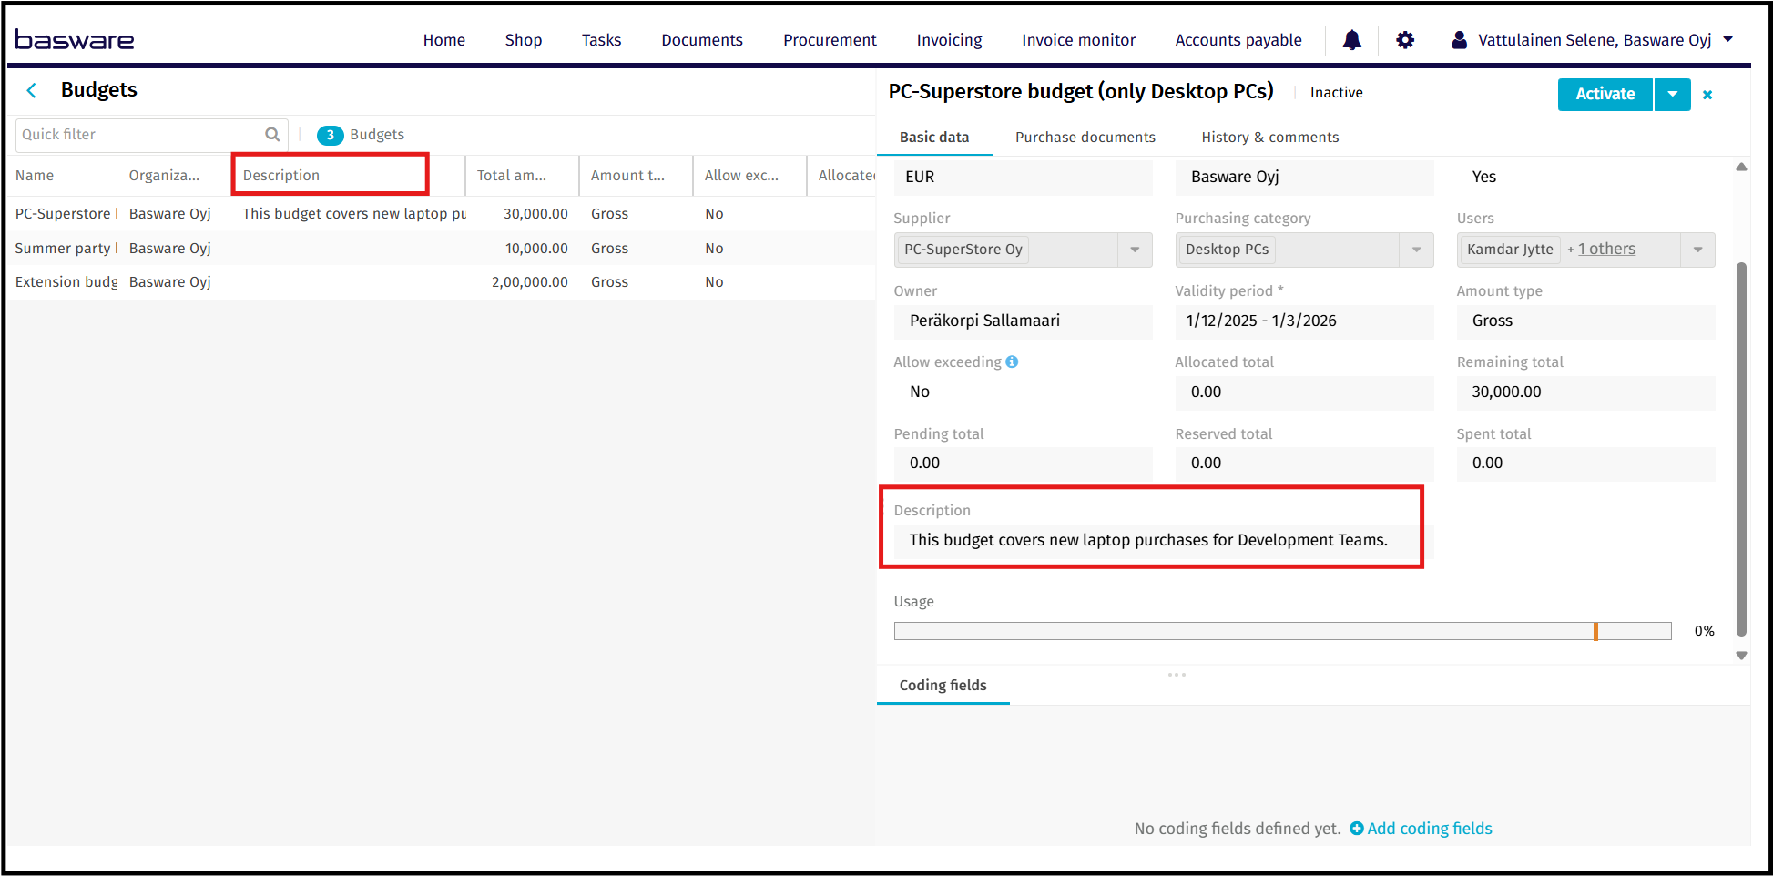This screenshot has height=876, width=1773.
Task: Switch to the Purchase documents tab
Action: tap(1085, 138)
